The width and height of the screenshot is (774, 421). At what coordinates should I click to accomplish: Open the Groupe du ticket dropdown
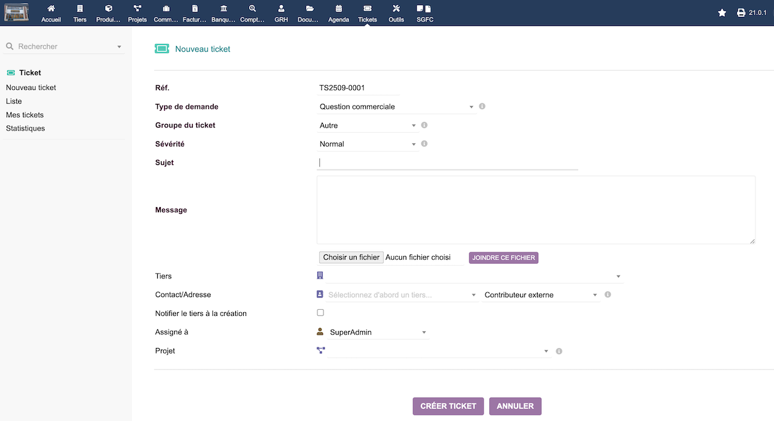pos(368,126)
